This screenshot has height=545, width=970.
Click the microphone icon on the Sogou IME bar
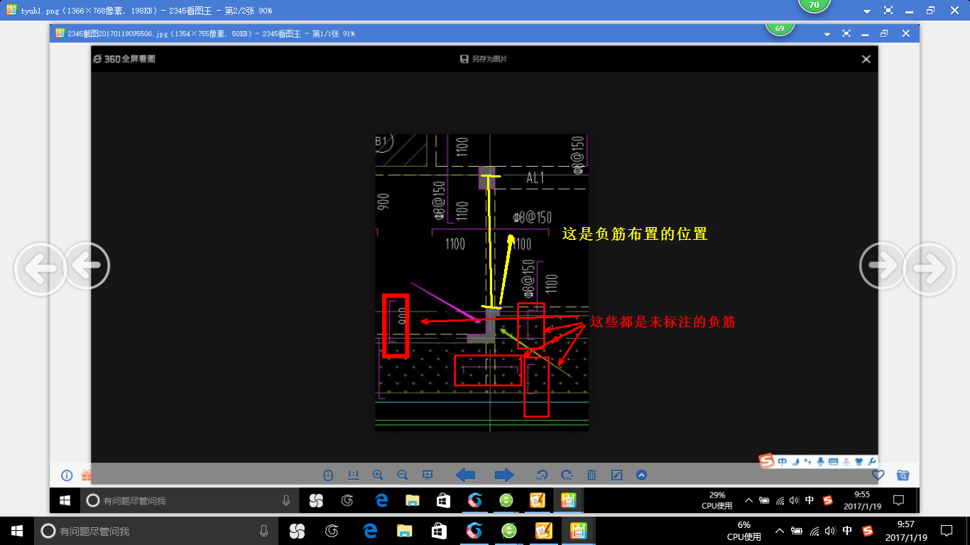point(820,461)
